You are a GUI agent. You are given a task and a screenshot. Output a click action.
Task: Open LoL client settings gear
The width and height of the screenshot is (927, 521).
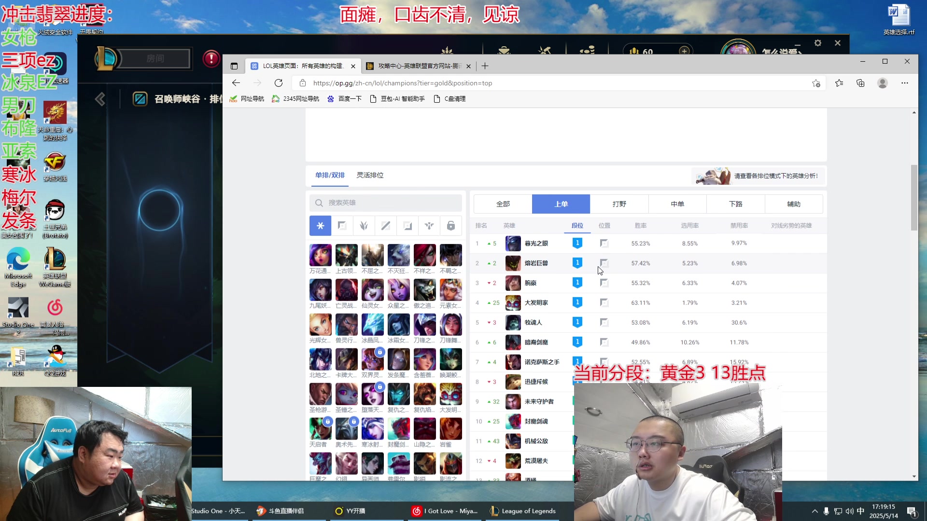point(817,43)
